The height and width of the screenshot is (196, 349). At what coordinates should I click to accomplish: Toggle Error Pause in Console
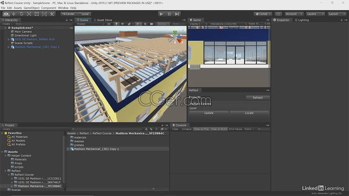click(235, 129)
